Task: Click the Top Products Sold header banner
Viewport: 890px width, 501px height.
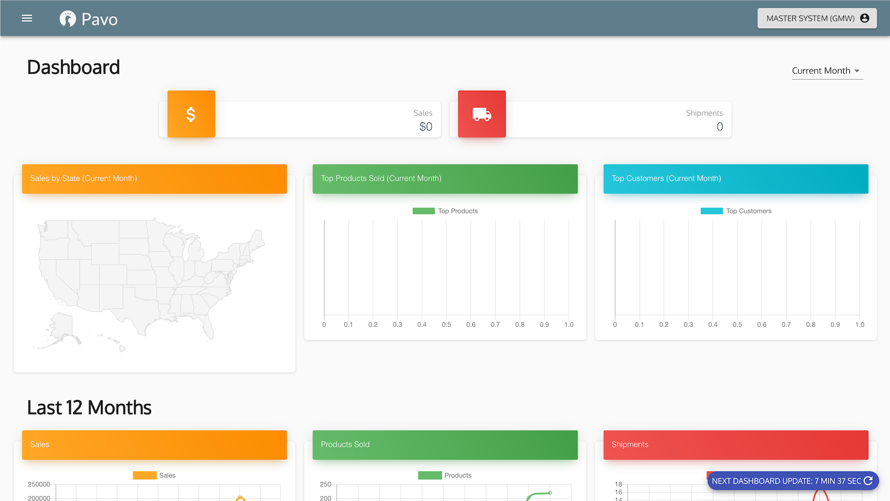Action: point(445,179)
